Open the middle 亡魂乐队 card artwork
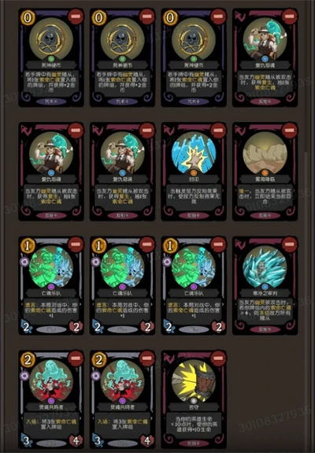The image size is (315, 453). click(122, 267)
